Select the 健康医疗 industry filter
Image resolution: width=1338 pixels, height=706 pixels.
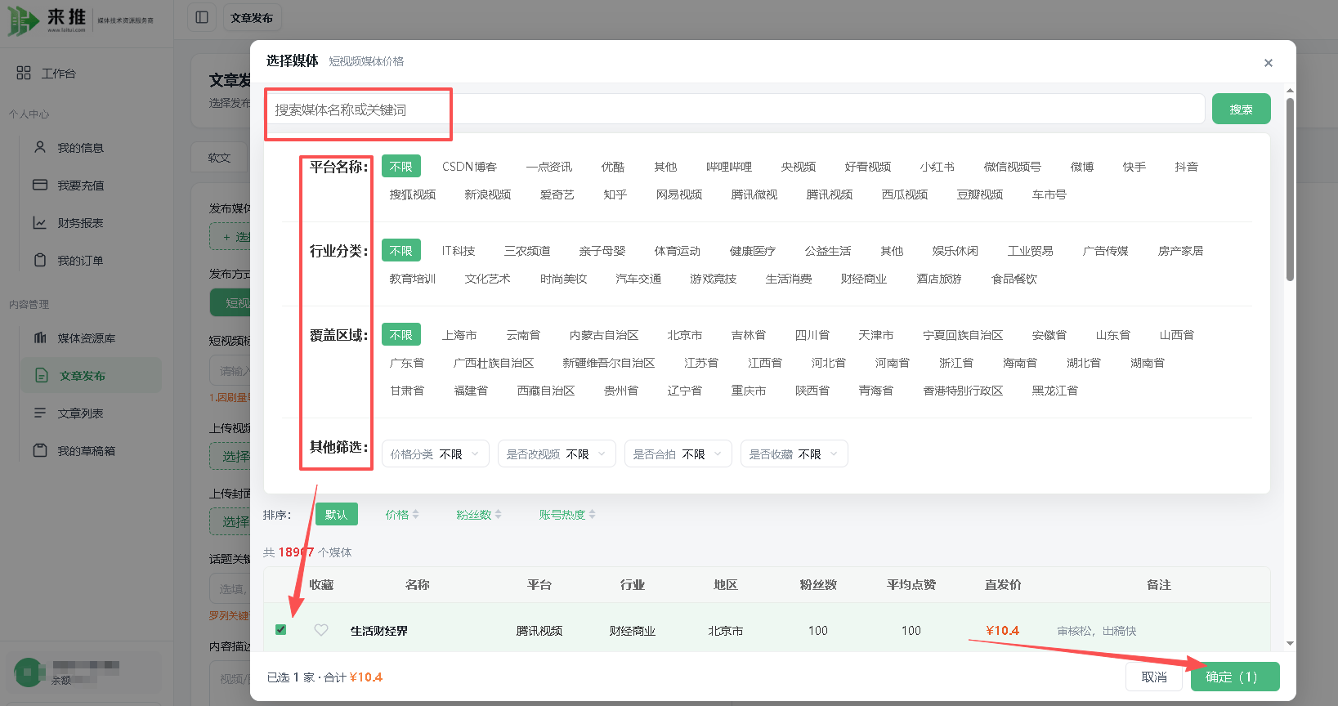click(x=752, y=251)
